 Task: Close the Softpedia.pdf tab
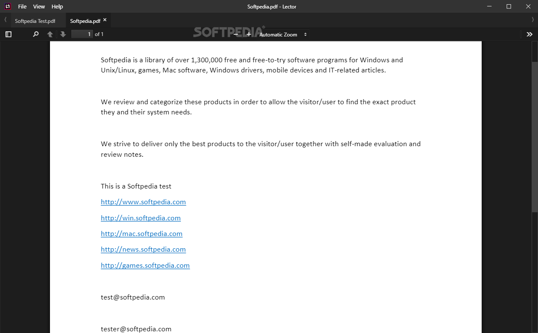click(105, 20)
